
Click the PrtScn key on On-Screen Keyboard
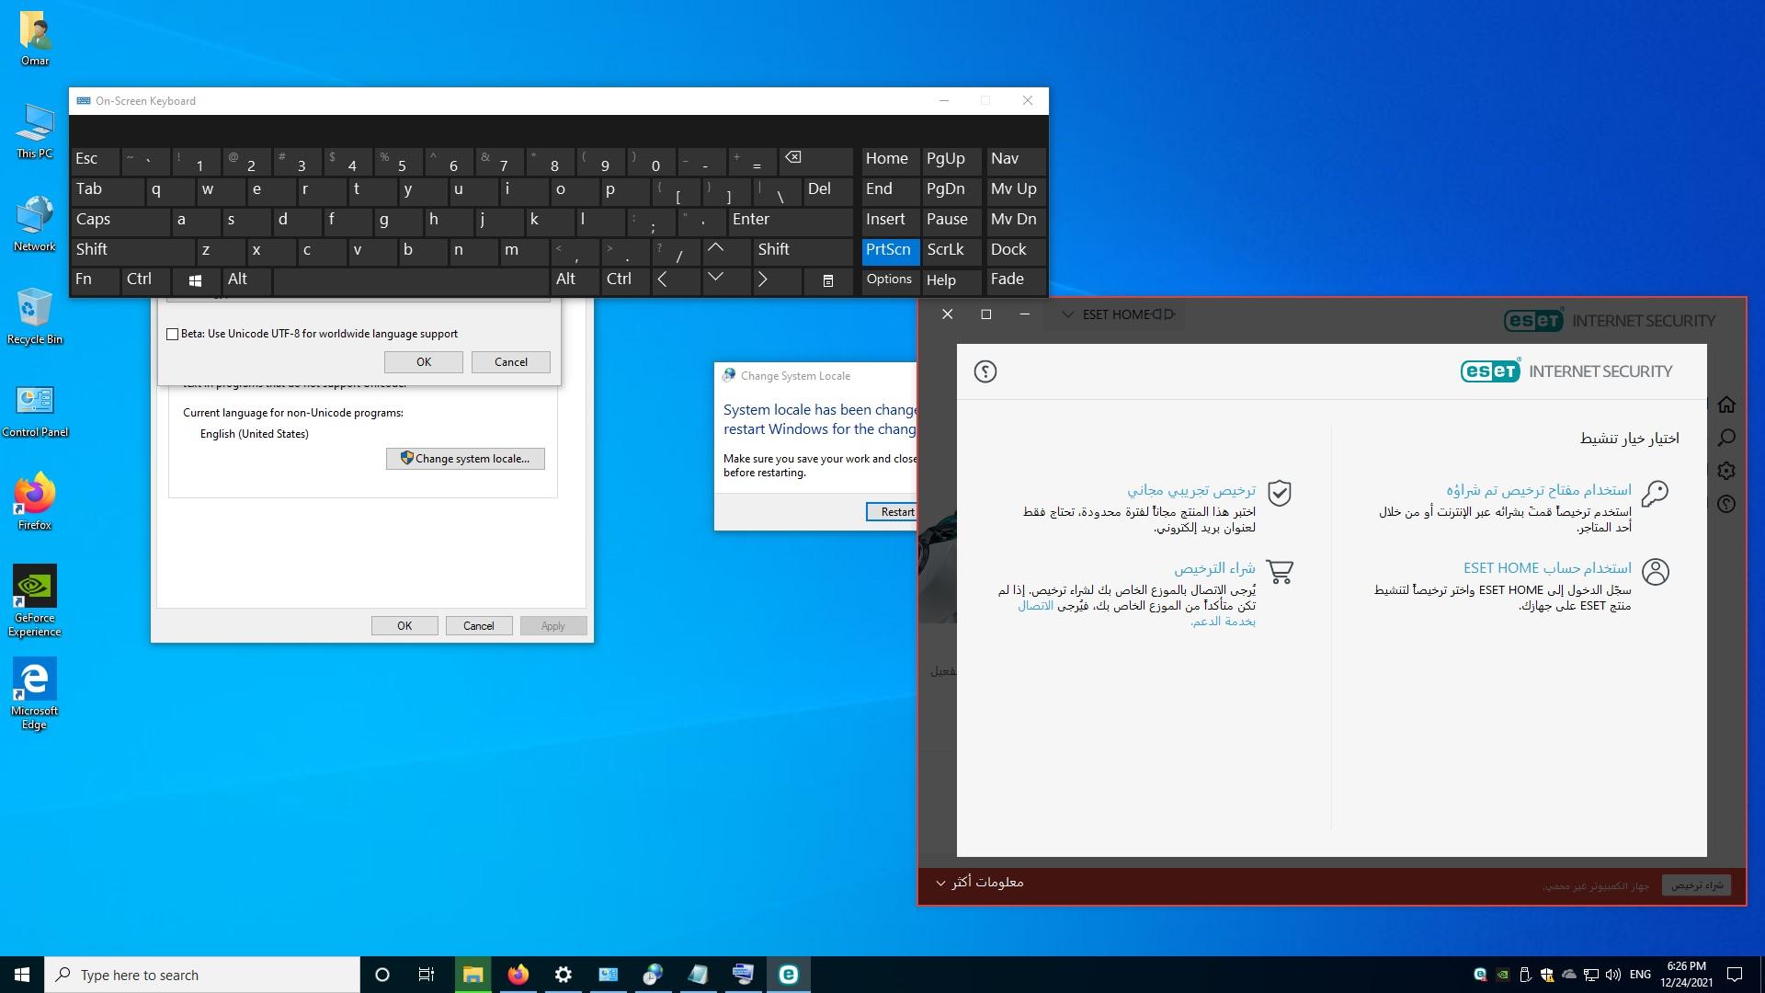890,250
